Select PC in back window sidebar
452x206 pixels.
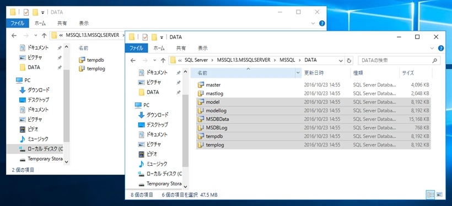(23, 80)
